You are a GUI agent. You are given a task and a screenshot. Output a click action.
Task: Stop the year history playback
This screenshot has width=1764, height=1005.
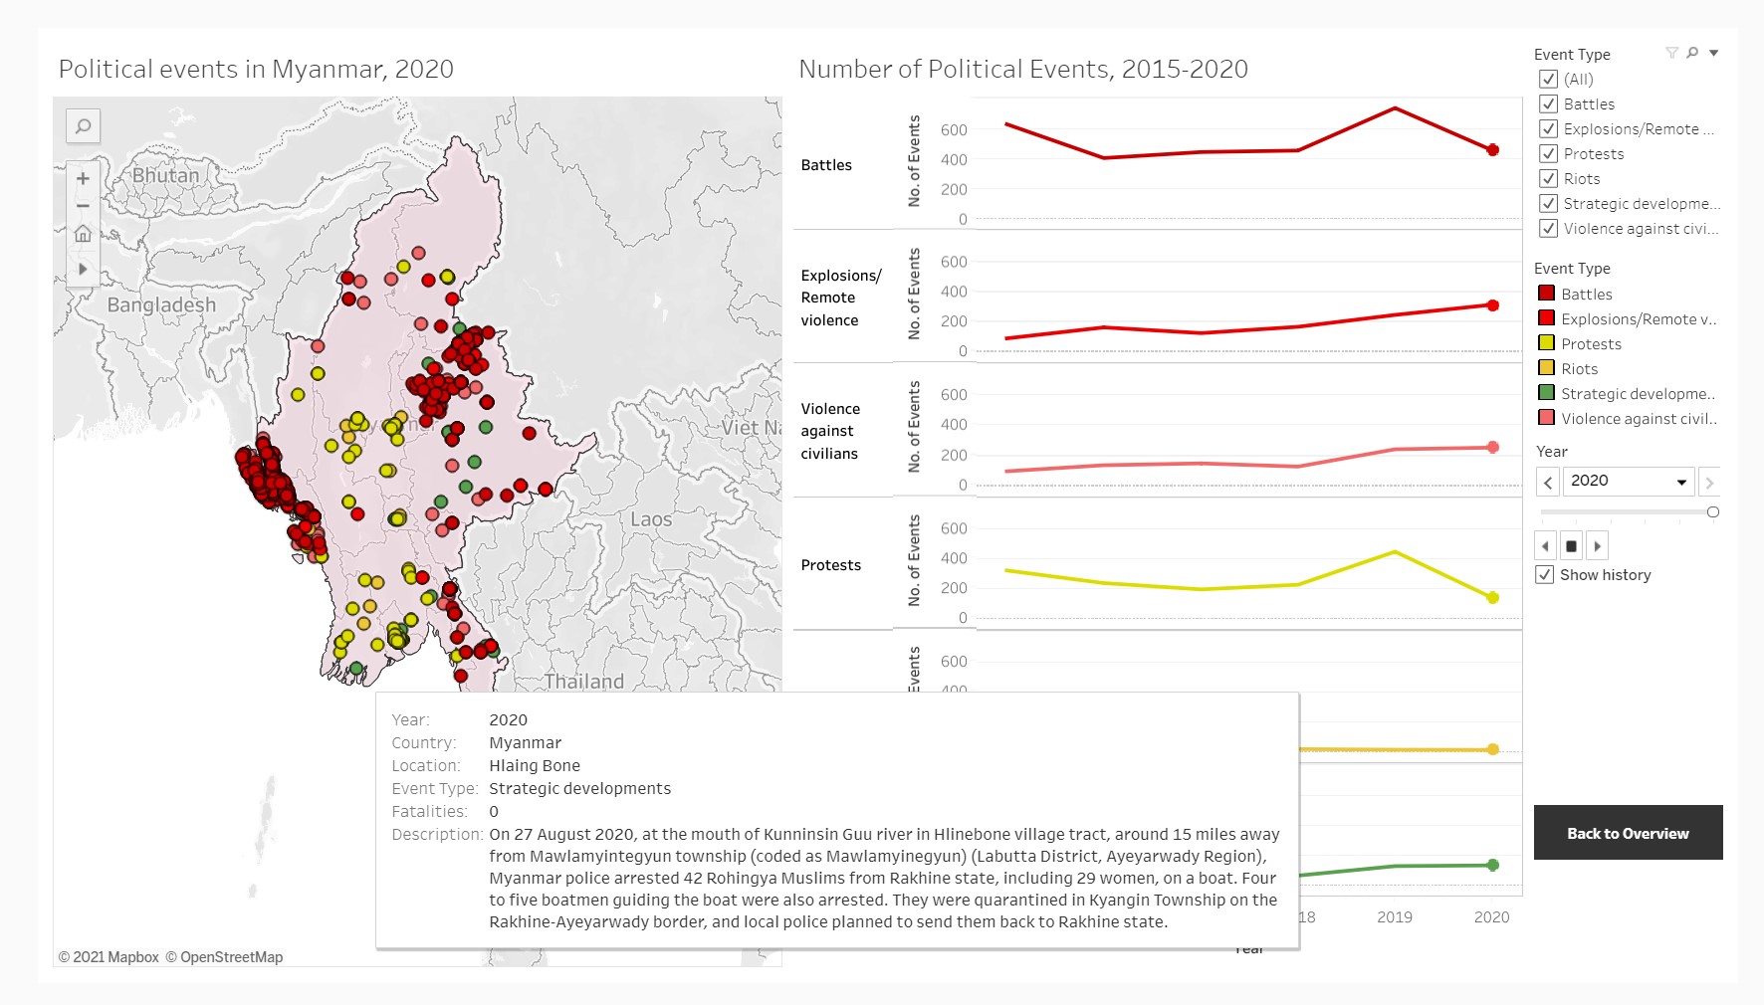[1571, 544]
